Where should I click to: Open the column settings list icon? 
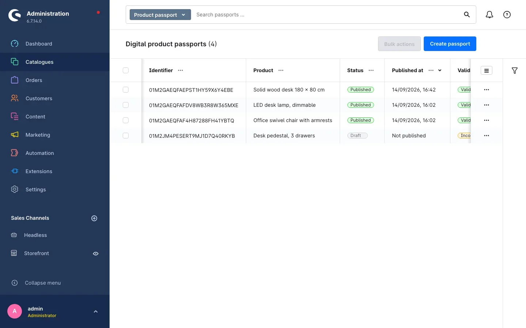point(487,70)
